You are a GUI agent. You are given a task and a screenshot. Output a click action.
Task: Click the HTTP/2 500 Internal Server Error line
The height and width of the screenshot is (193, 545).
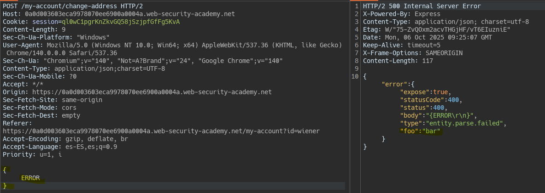click(x=422, y=6)
